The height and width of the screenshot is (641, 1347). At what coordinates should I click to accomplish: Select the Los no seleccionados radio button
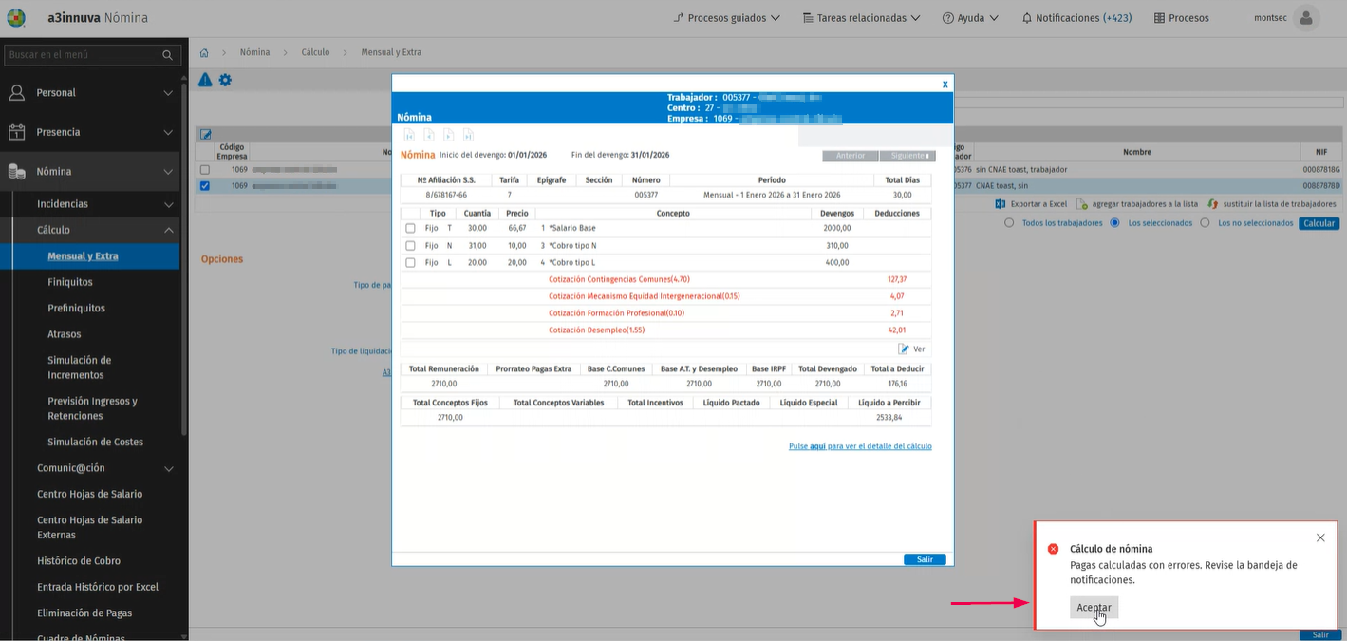point(1205,223)
